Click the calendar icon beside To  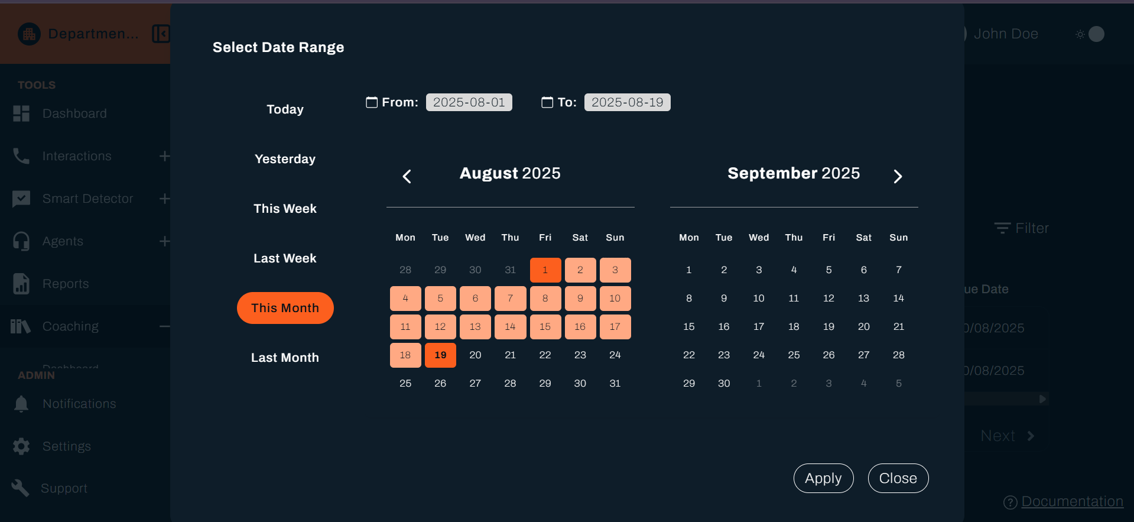[548, 102]
